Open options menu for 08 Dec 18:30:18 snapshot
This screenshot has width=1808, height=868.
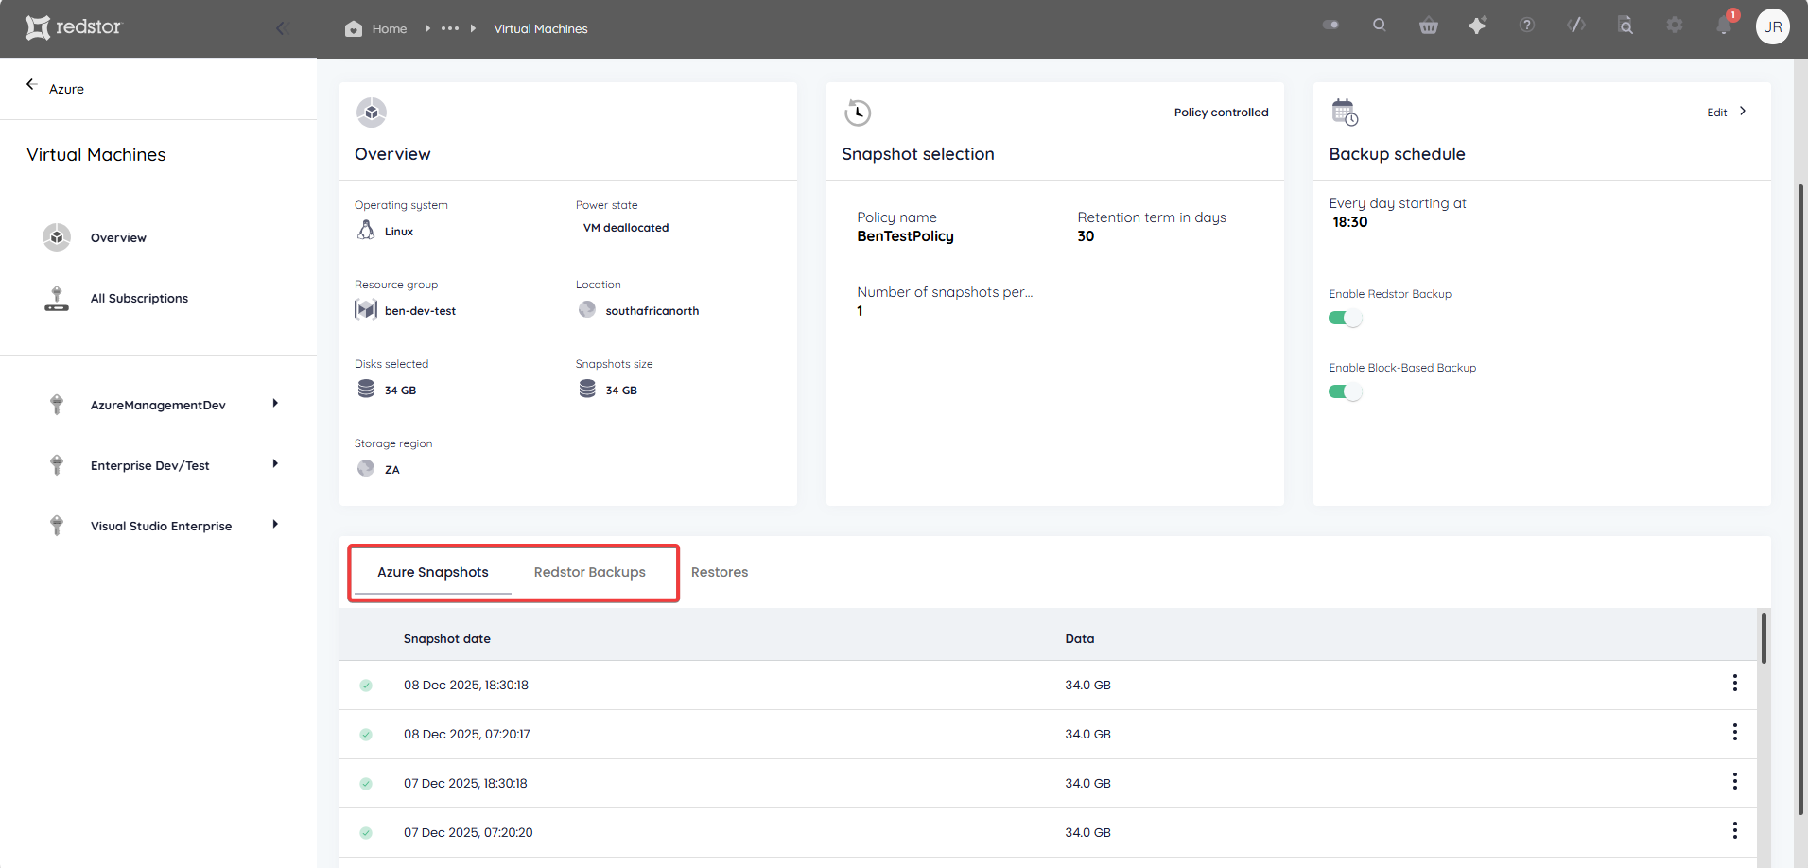[1734, 683]
